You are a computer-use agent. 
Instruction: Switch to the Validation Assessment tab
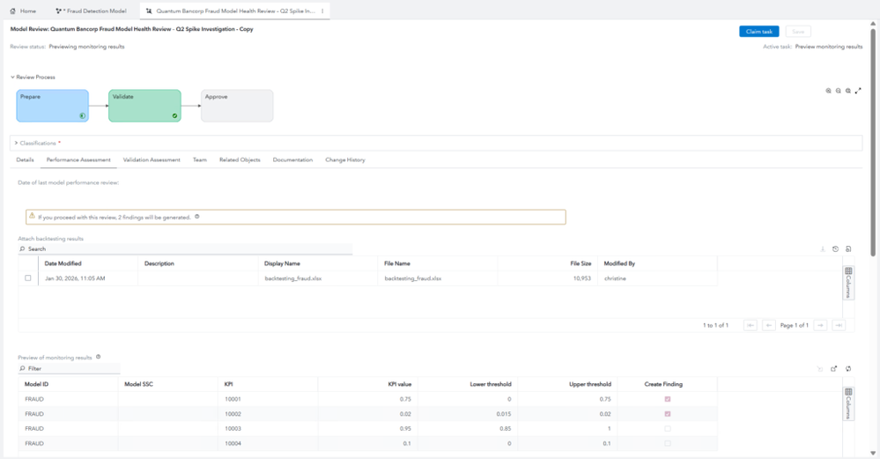point(152,160)
